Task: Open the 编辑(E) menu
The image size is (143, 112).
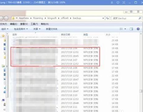Action: (x=14, y=24)
